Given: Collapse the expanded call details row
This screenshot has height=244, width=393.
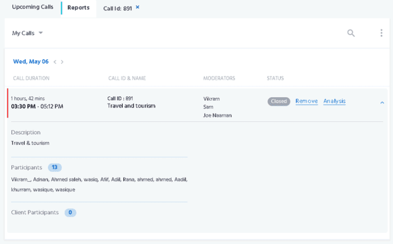Looking at the screenshot, I should (382, 102).
